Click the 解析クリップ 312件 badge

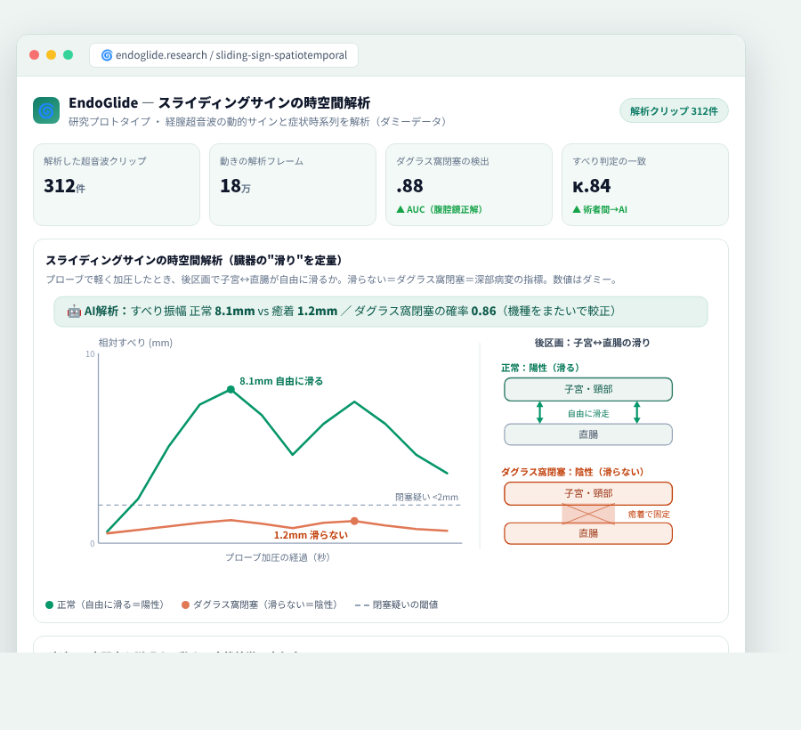674,111
